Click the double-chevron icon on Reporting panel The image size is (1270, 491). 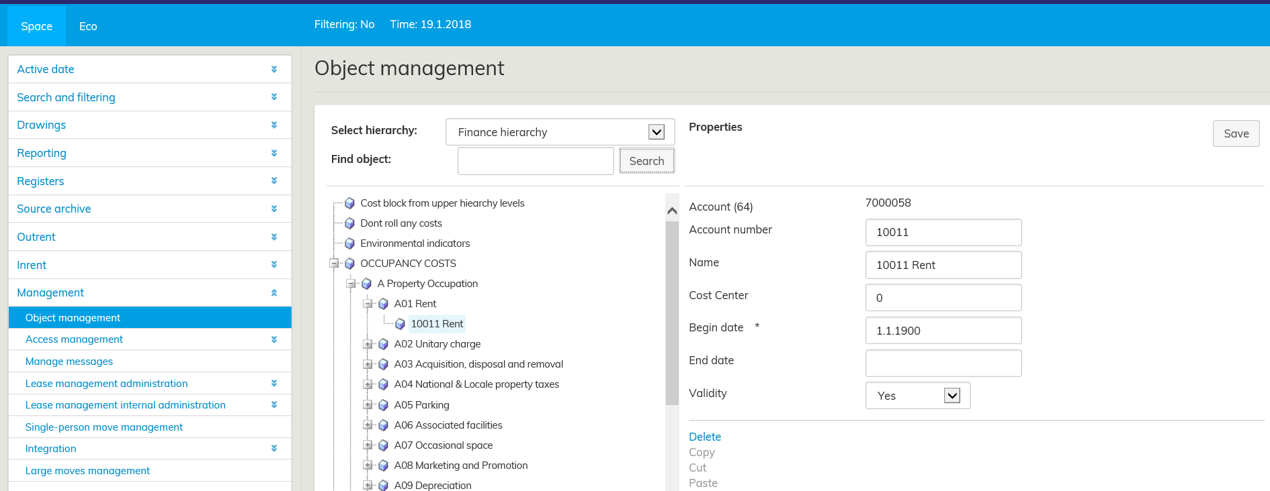click(274, 153)
